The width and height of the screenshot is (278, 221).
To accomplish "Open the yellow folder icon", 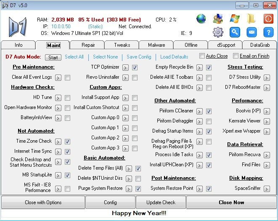I will (251, 19).
